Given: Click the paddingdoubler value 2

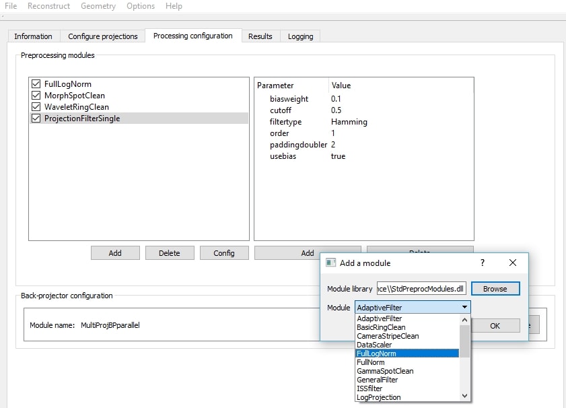Looking at the screenshot, I should click(x=333, y=145).
